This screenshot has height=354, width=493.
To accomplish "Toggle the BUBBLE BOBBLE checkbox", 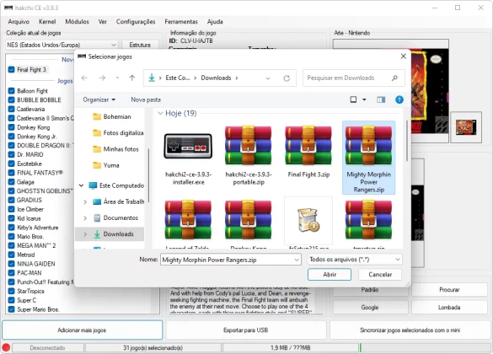I will pos(11,100).
